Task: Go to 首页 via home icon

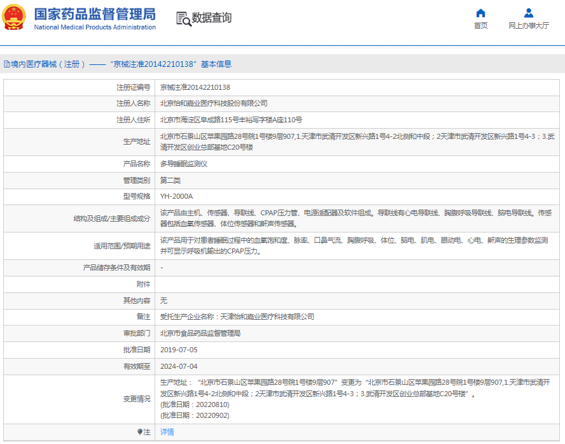Action: click(x=480, y=13)
